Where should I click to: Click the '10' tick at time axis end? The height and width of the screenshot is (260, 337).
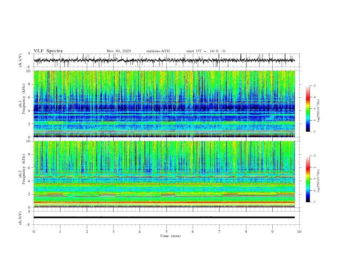299,232
